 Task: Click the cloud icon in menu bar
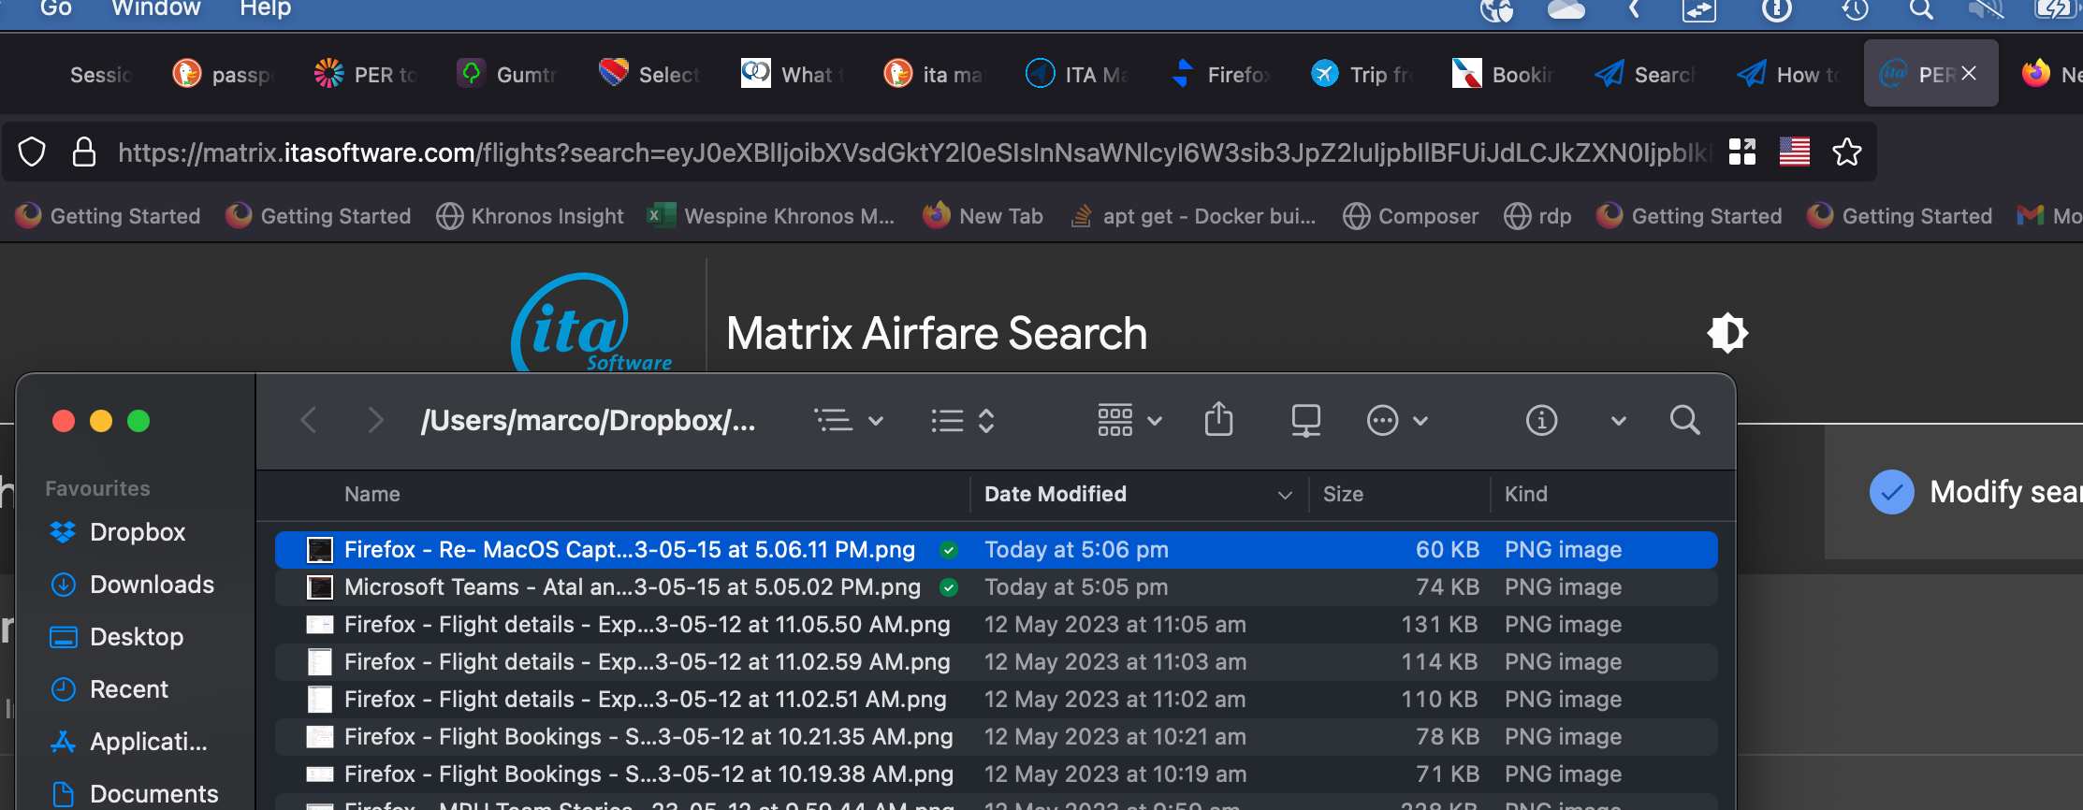(1566, 9)
